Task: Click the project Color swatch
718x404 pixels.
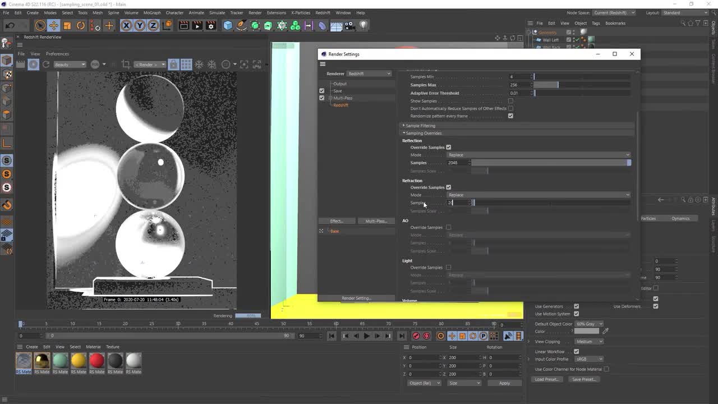Action: pyautogui.click(x=587, y=332)
